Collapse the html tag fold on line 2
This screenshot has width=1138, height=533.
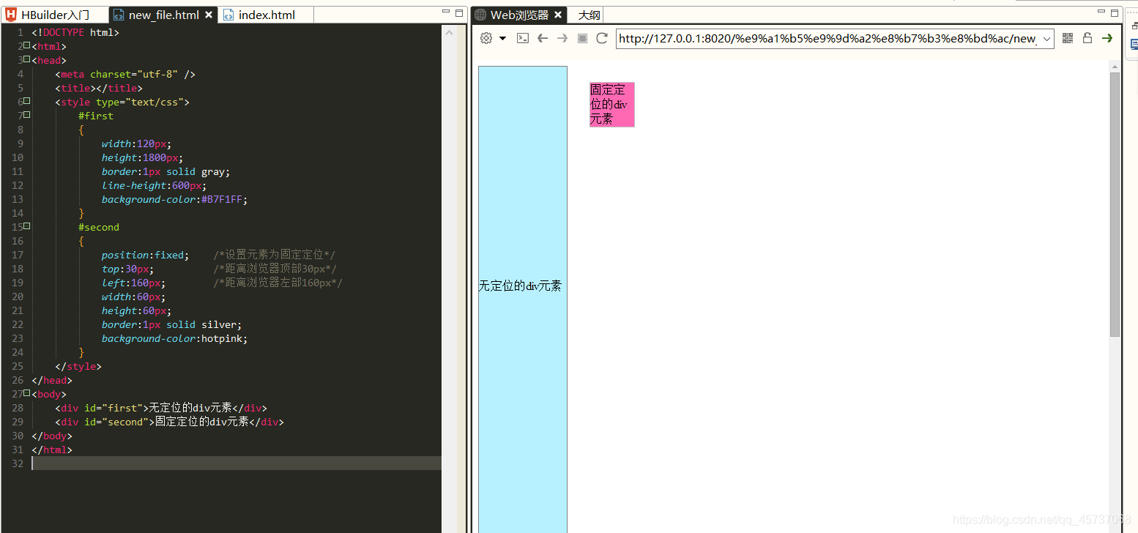point(26,45)
